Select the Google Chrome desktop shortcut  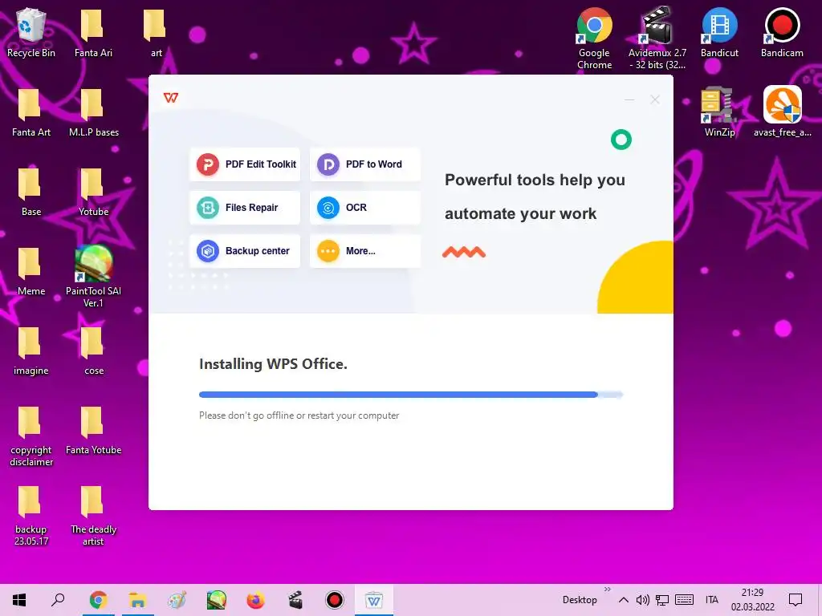pos(594,38)
